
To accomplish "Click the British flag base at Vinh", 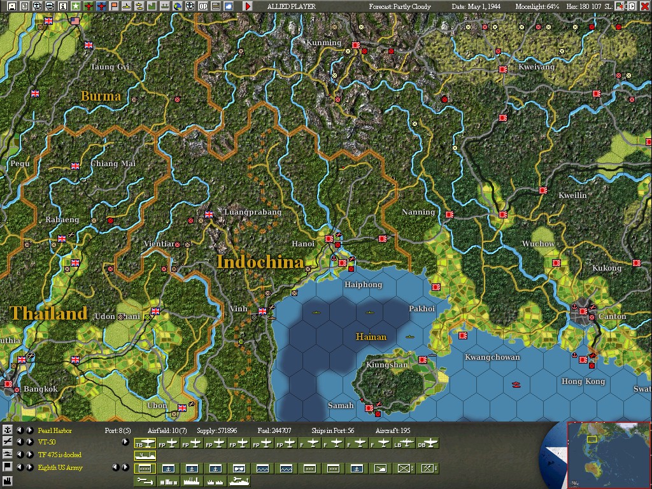I will pos(262,311).
